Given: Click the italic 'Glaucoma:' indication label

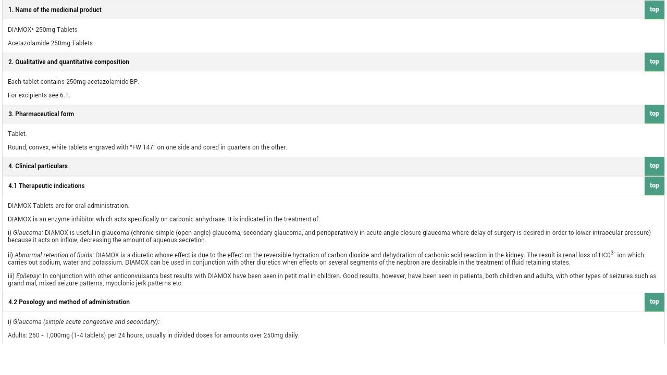Looking at the screenshot, I should tap(28, 233).
